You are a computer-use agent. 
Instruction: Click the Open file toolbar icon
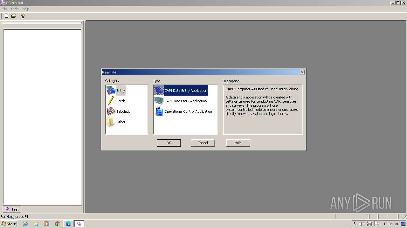14,16
